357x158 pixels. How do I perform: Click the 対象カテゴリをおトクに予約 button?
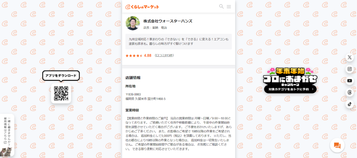pyautogui.click(x=290, y=89)
